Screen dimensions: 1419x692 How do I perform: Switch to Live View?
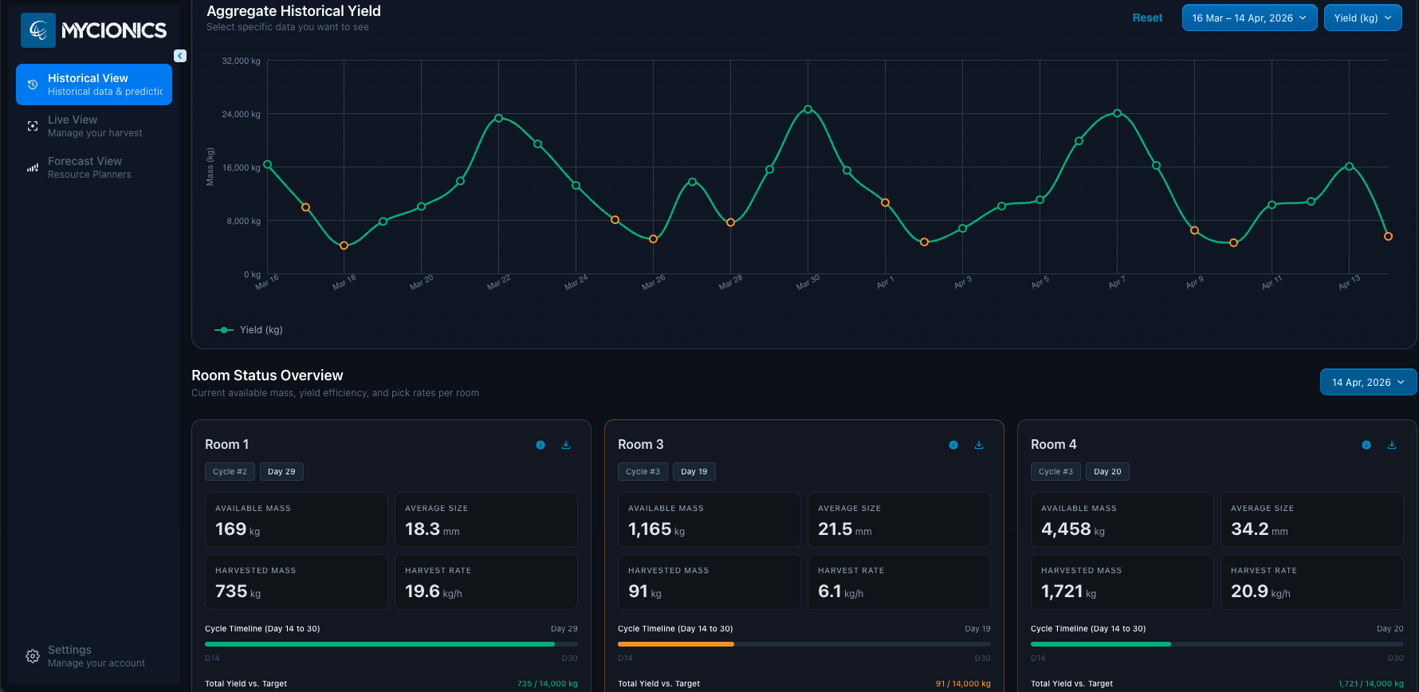94,126
